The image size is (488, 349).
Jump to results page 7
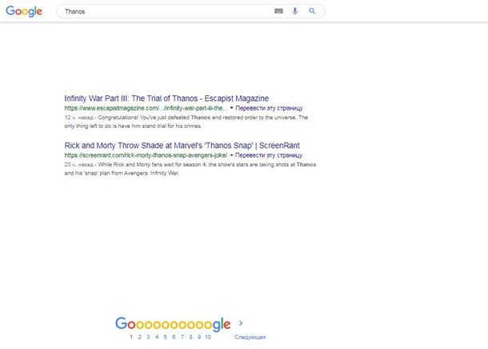click(x=182, y=338)
